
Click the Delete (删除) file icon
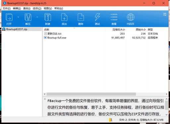(81, 17)
